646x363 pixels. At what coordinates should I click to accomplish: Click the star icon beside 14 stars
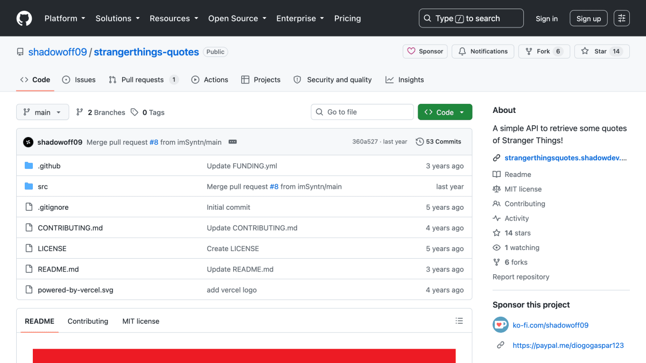496,233
